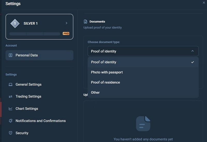Select Other document type
This screenshot has height=142, width=207.
[143, 93]
